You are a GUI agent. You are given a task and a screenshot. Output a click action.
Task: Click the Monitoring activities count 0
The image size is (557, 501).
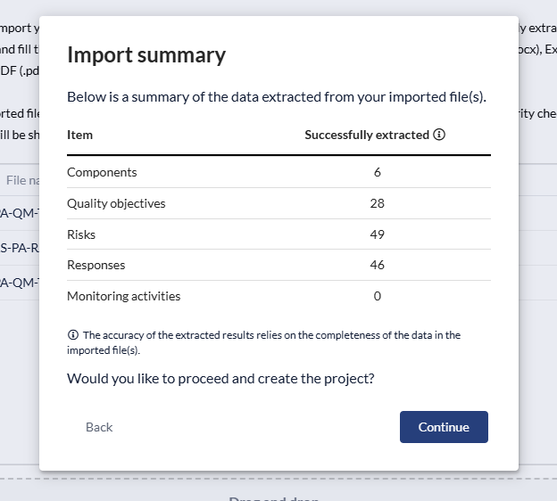click(x=378, y=296)
